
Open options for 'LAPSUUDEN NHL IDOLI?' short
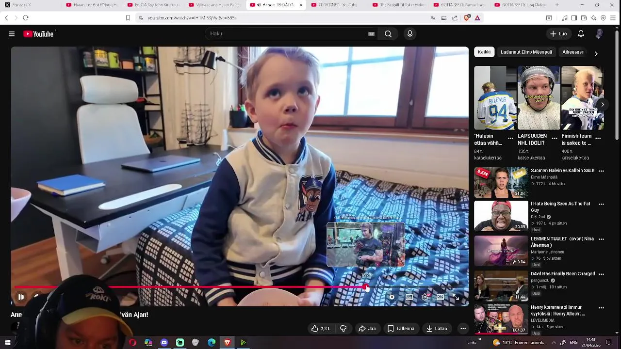[x=554, y=138]
